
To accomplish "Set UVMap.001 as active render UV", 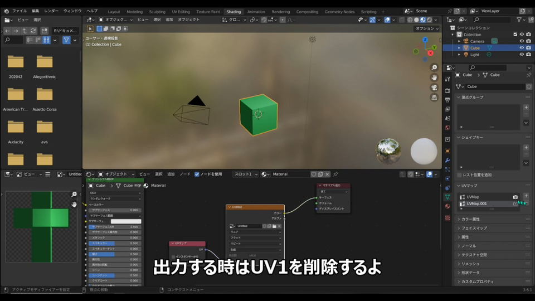I will click(515, 204).
